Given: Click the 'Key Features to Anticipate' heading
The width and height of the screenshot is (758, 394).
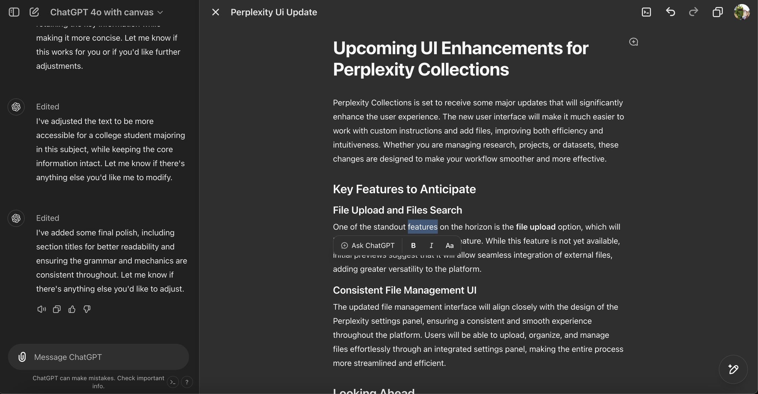Looking at the screenshot, I should tap(404, 189).
